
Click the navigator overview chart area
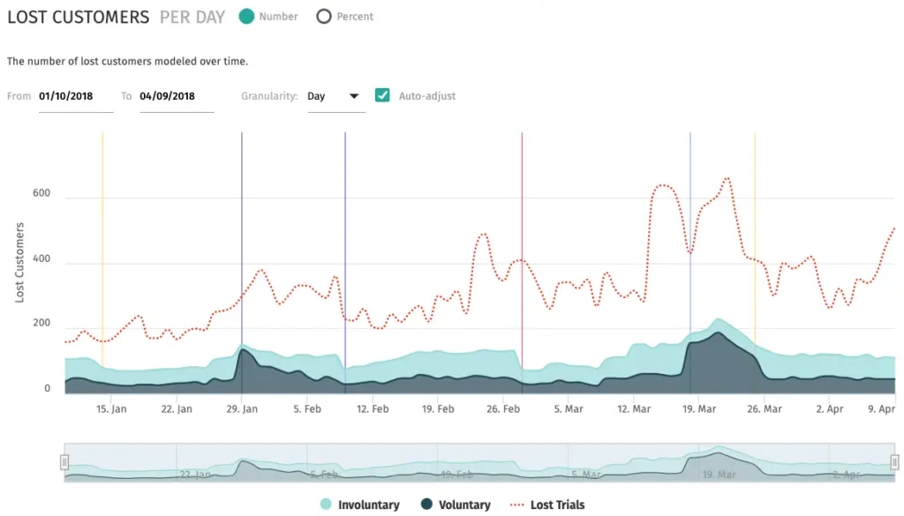click(479, 462)
